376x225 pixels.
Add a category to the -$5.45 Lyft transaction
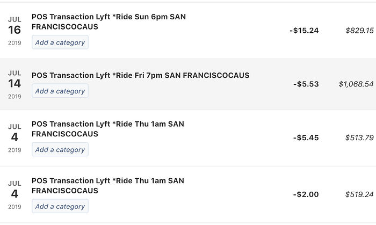tap(60, 150)
